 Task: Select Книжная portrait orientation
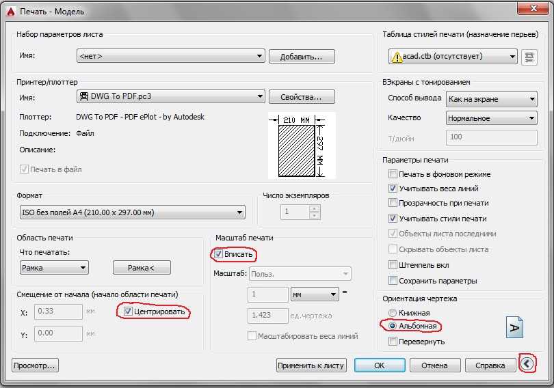click(x=393, y=313)
